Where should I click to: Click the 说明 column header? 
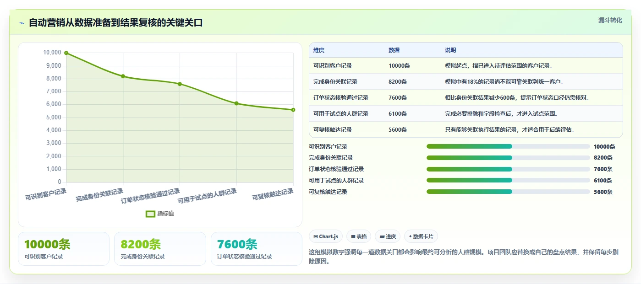click(450, 50)
